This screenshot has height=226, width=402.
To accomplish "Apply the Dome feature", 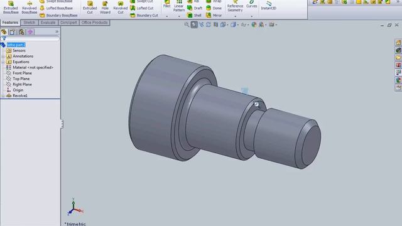I will coord(214,8).
